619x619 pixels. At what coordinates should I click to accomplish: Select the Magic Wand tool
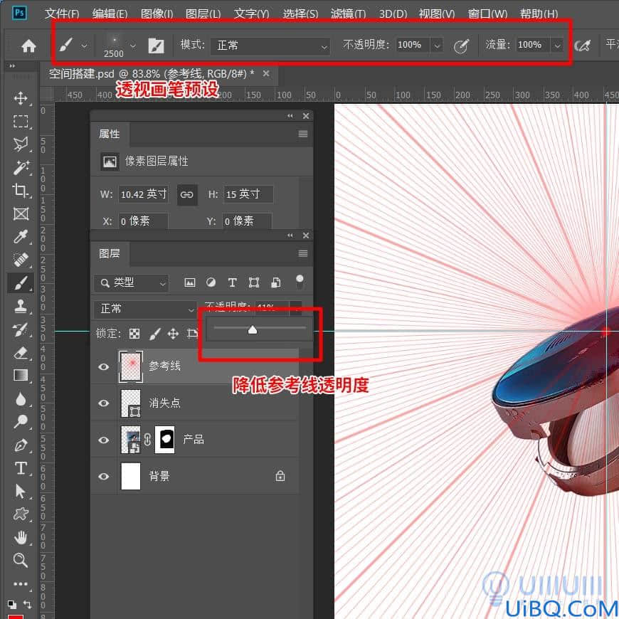click(21, 167)
